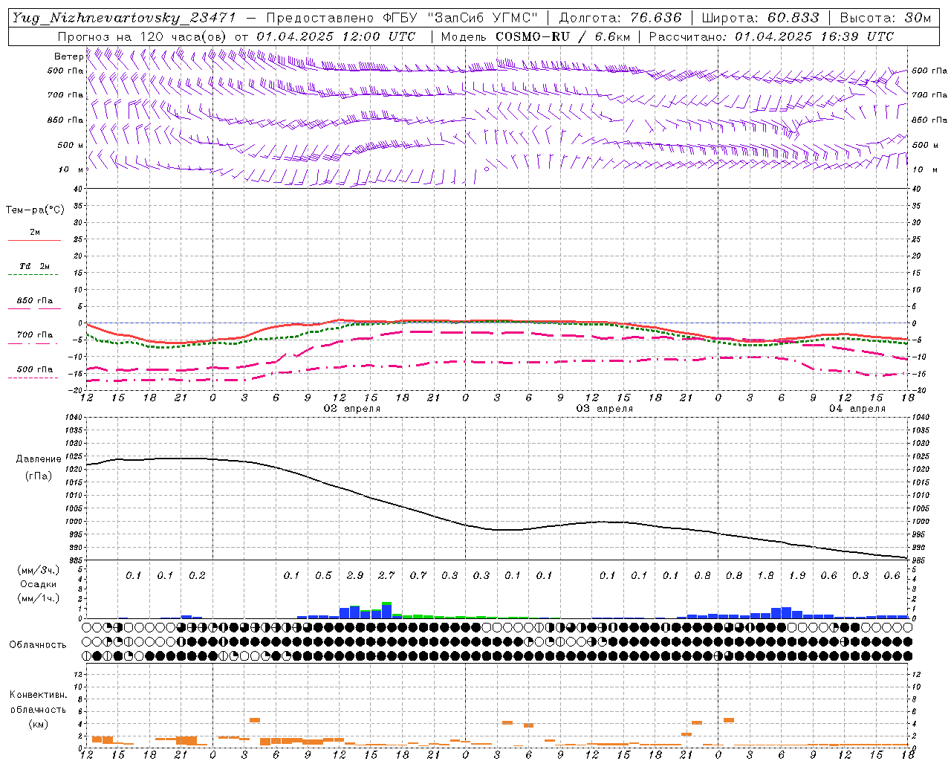Click the 'Осадки' precipitation label

coord(39,584)
